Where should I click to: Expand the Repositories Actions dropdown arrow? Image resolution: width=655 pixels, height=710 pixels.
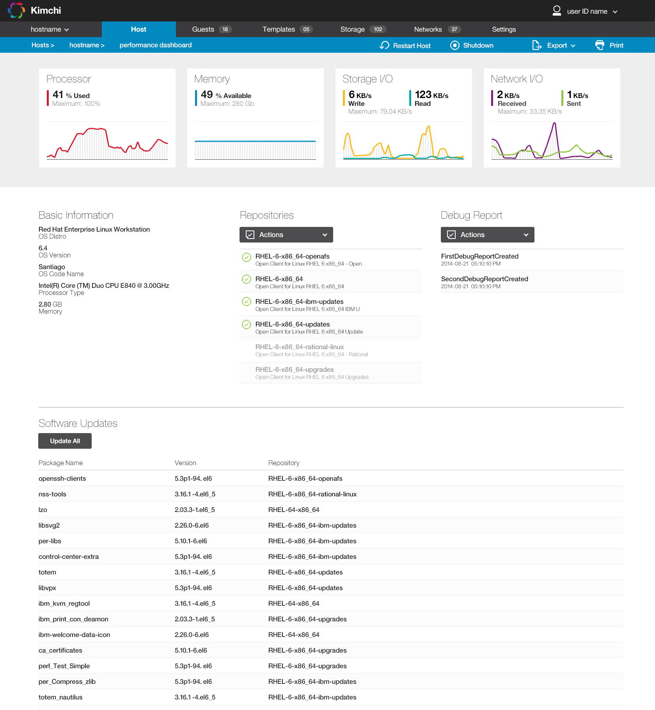click(325, 235)
